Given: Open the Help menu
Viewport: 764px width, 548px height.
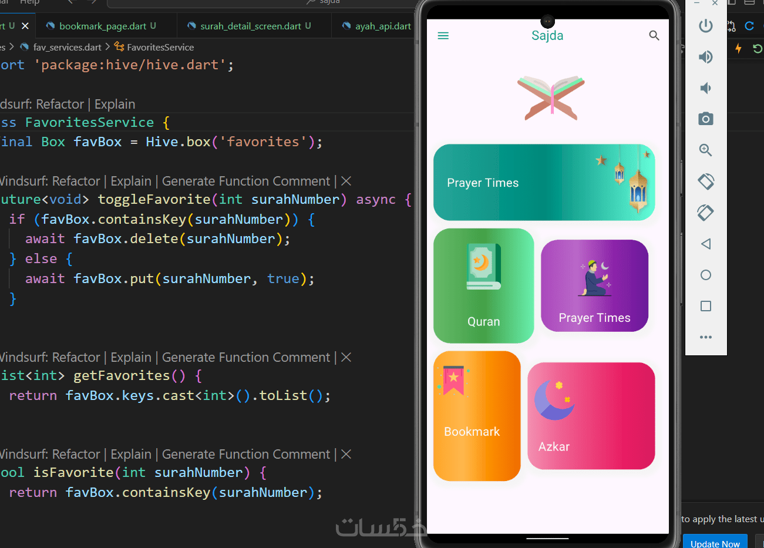Looking at the screenshot, I should click(29, 2).
